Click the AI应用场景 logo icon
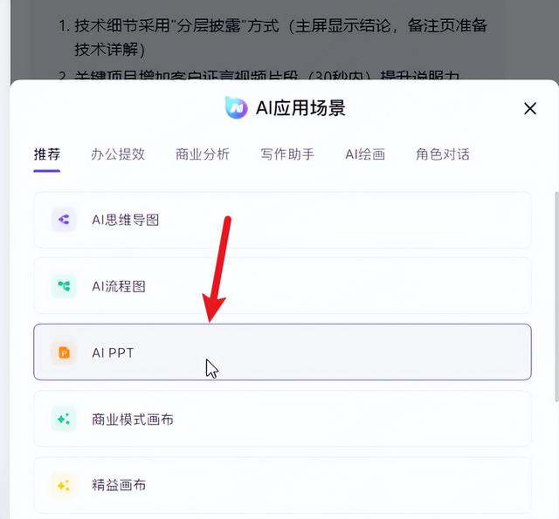The width and height of the screenshot is (559, 519). pyautogui.click(x=236, y=107)
